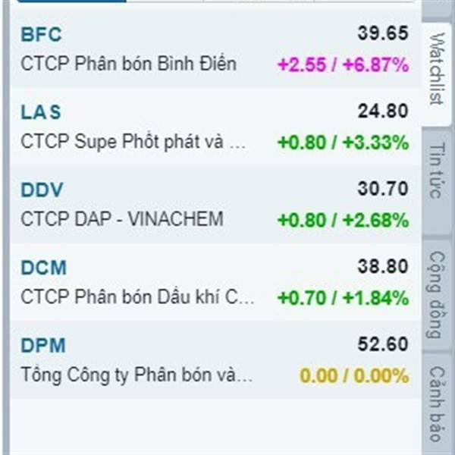
Task: Click the DDV change +0.80 / +2.68%
Action: tap(344, 220)
